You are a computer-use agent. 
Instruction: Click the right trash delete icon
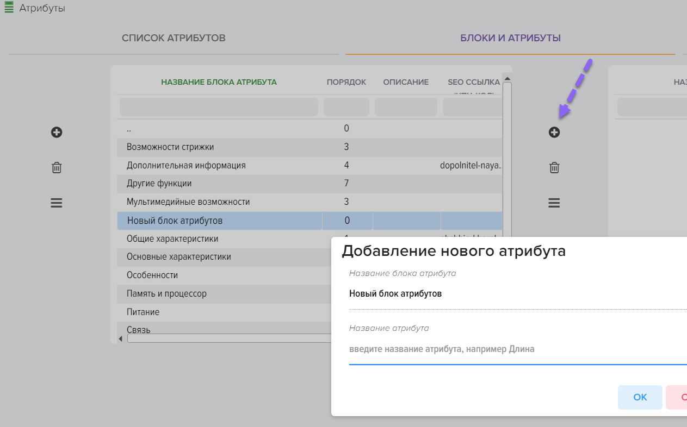(554, 167)
